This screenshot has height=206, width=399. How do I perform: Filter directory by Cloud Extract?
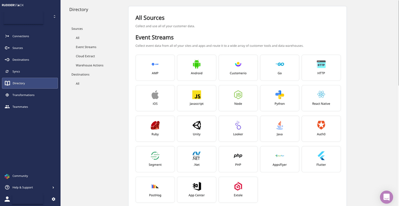[x=85, y=56]
